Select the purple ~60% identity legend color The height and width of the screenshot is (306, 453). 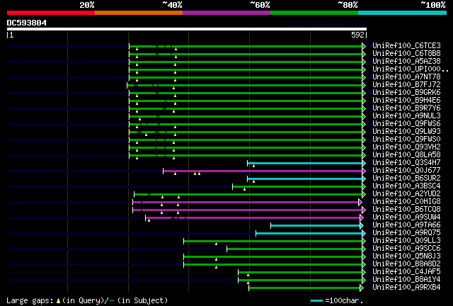226,13
